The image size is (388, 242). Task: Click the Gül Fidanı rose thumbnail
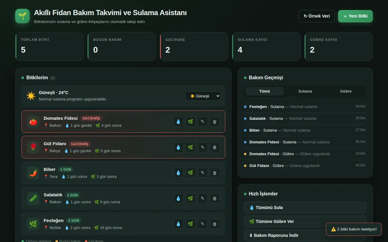(33, 147)
